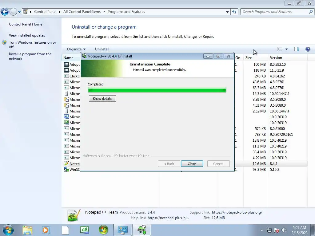Switch to Notepad++ uninstaller taskbar button
Image resolution: width=315 pixels, height=236 pixels.
(x=142, y=230)
